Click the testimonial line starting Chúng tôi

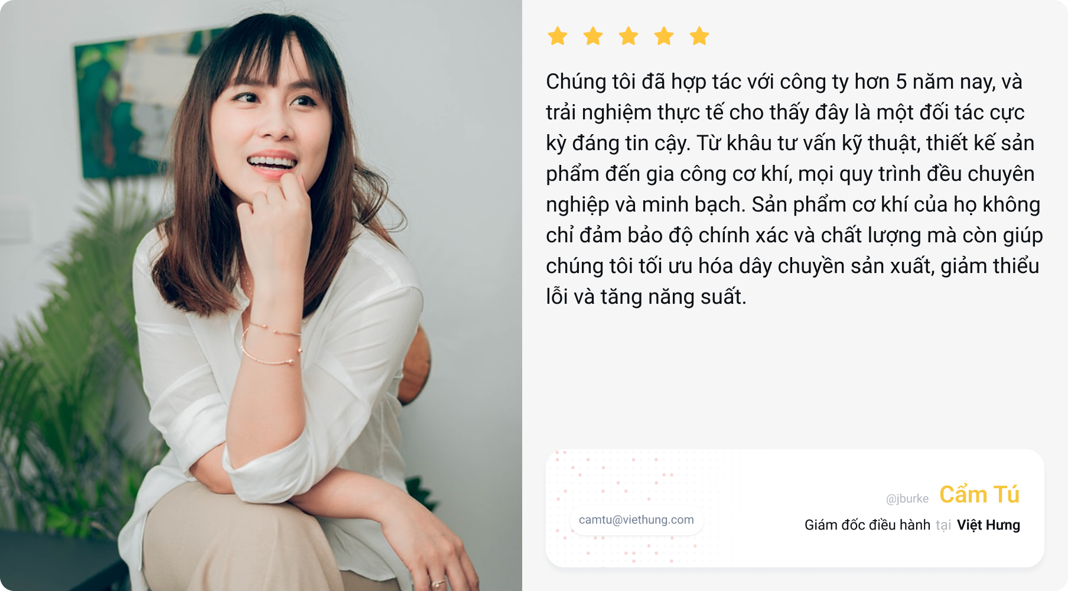point(784,82)
